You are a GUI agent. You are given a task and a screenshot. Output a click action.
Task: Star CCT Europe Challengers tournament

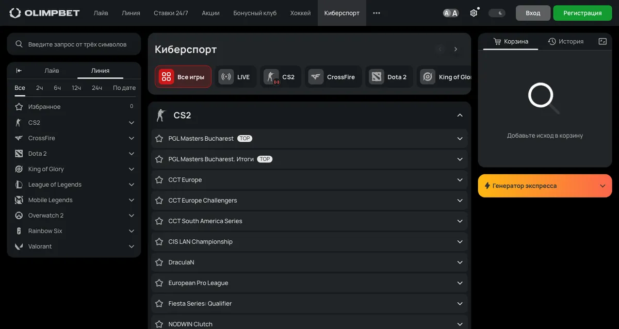pyautogui.click(x=159, y=201)
